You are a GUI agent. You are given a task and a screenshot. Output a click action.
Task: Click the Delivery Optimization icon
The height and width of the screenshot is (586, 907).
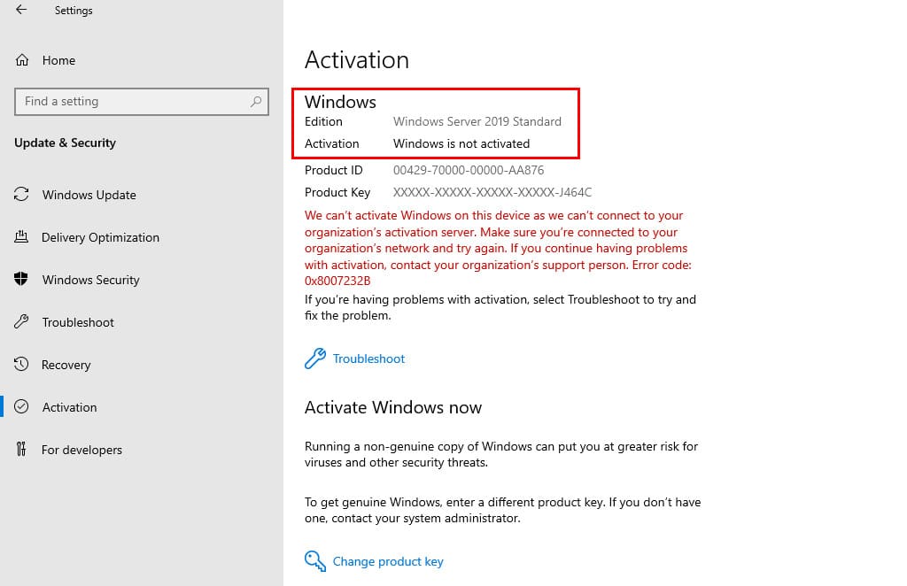[x=21, y=236]
